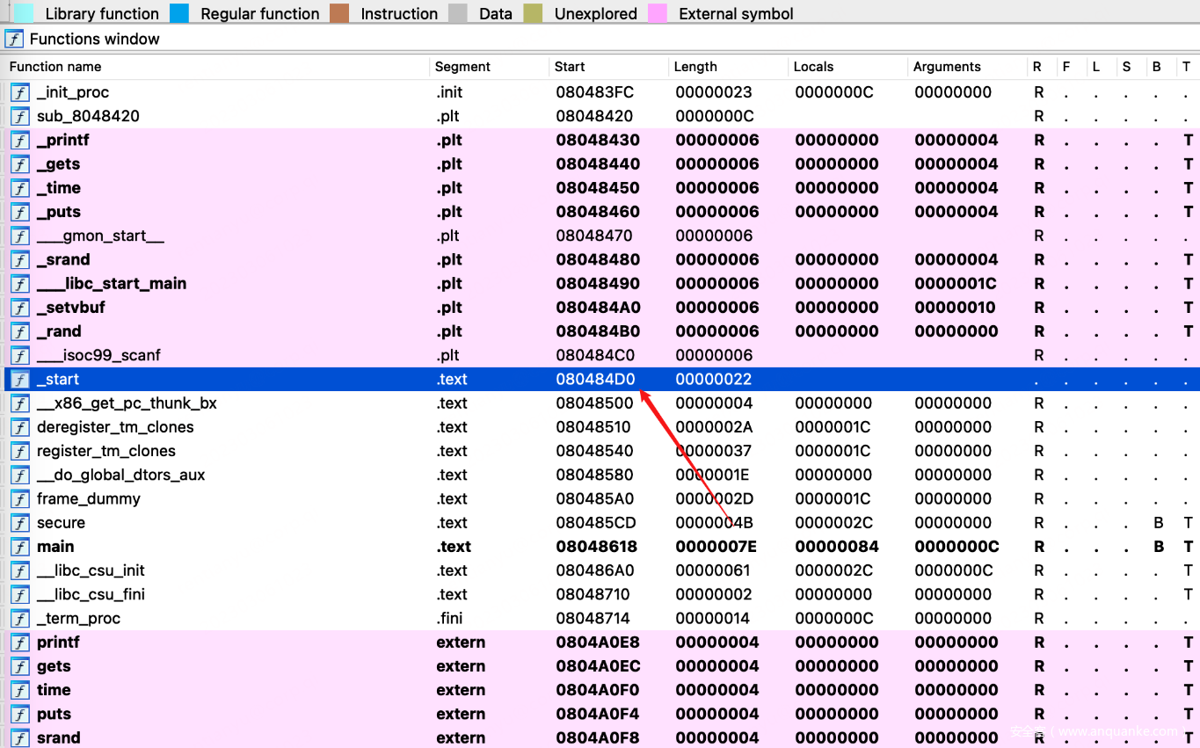
Task: Sort functions by the Segment column
Action: tap(462, 67)
